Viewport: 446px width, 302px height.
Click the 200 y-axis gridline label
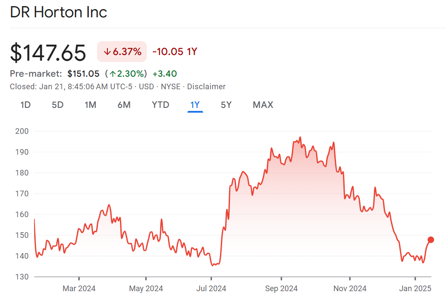[22, 131]
